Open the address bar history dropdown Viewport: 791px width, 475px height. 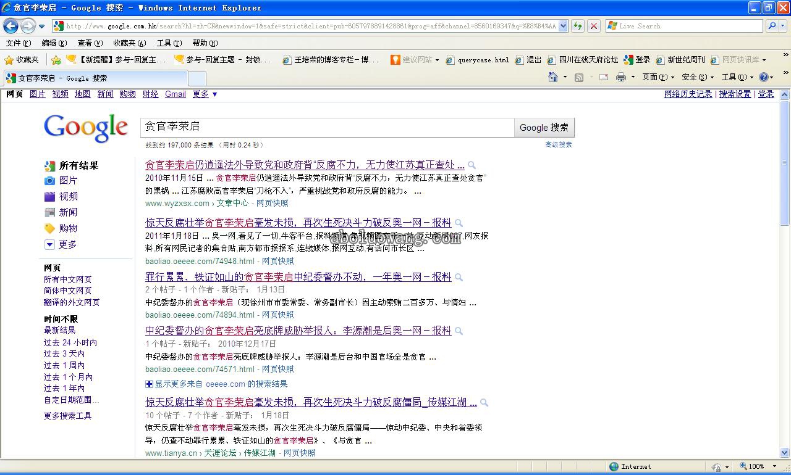point(564,26)
